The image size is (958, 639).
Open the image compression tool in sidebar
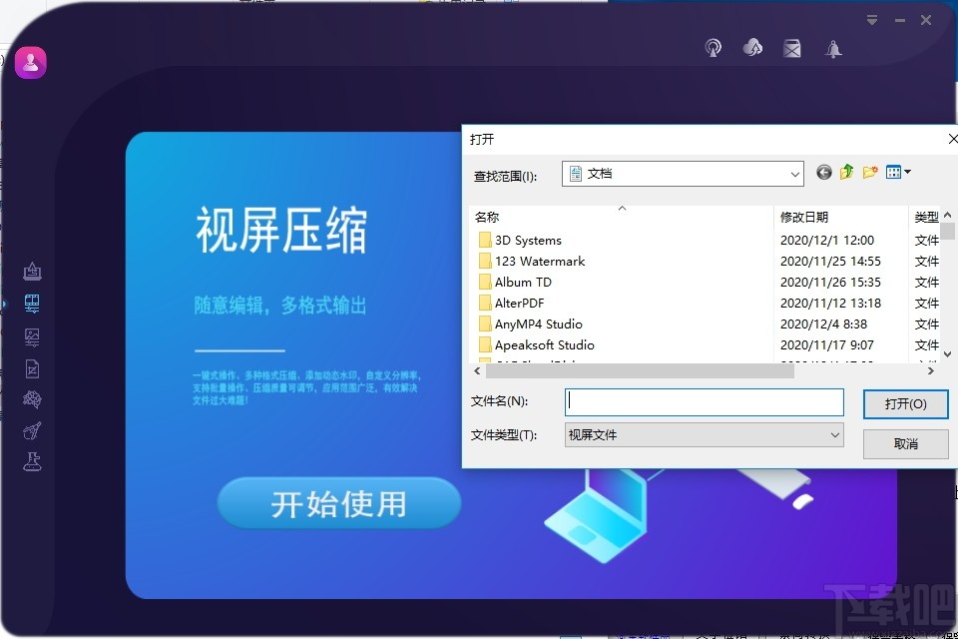tap(31, 336)
